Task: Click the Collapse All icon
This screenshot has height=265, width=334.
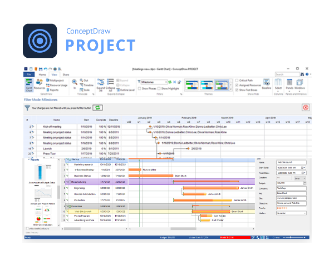Action: pyautogui.click(x=110, y=85)
